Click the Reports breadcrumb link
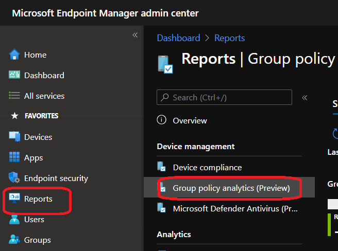The width and height of the screenshot is (338, 251). tap(229, 38)
